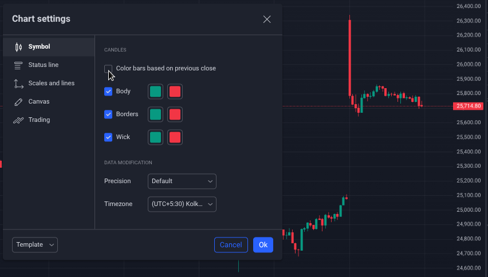Toggle the Borders checkbox

coord(108,114)
